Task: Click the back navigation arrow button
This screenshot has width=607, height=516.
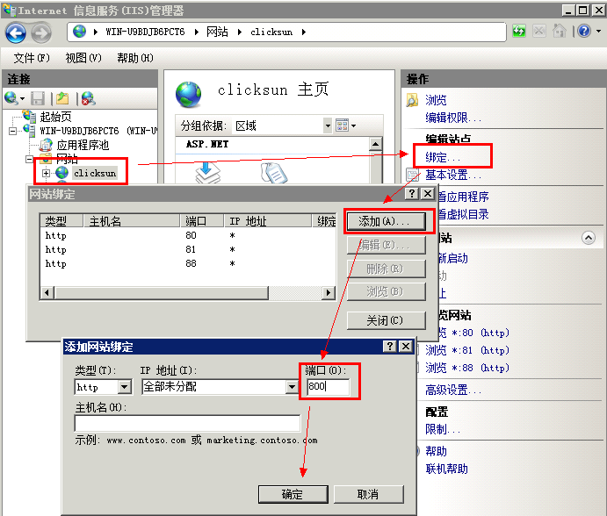Action: pyautogui.click(x=16, y=32)
